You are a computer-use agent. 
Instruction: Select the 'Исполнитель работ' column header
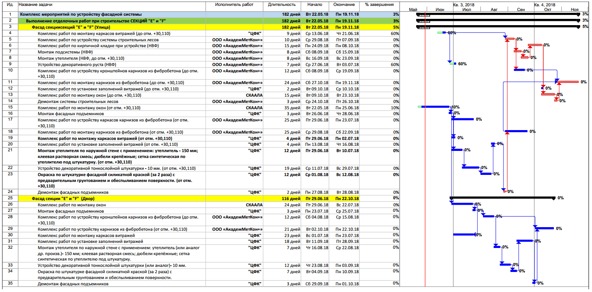(234, 5)
